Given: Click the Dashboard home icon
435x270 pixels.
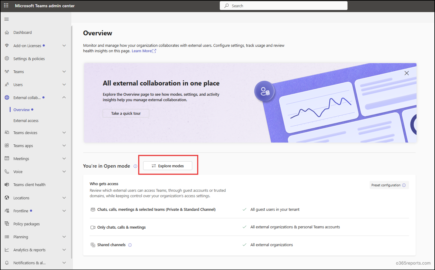Looking at the screenshot, I should coord(7,33).
